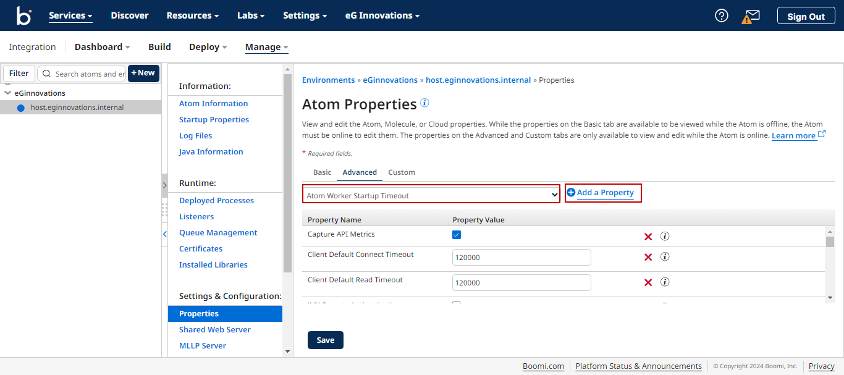This screenshot has height=375, width=844.
Task: Click the Environments breadcrumb link
Action: pos(329,80)
